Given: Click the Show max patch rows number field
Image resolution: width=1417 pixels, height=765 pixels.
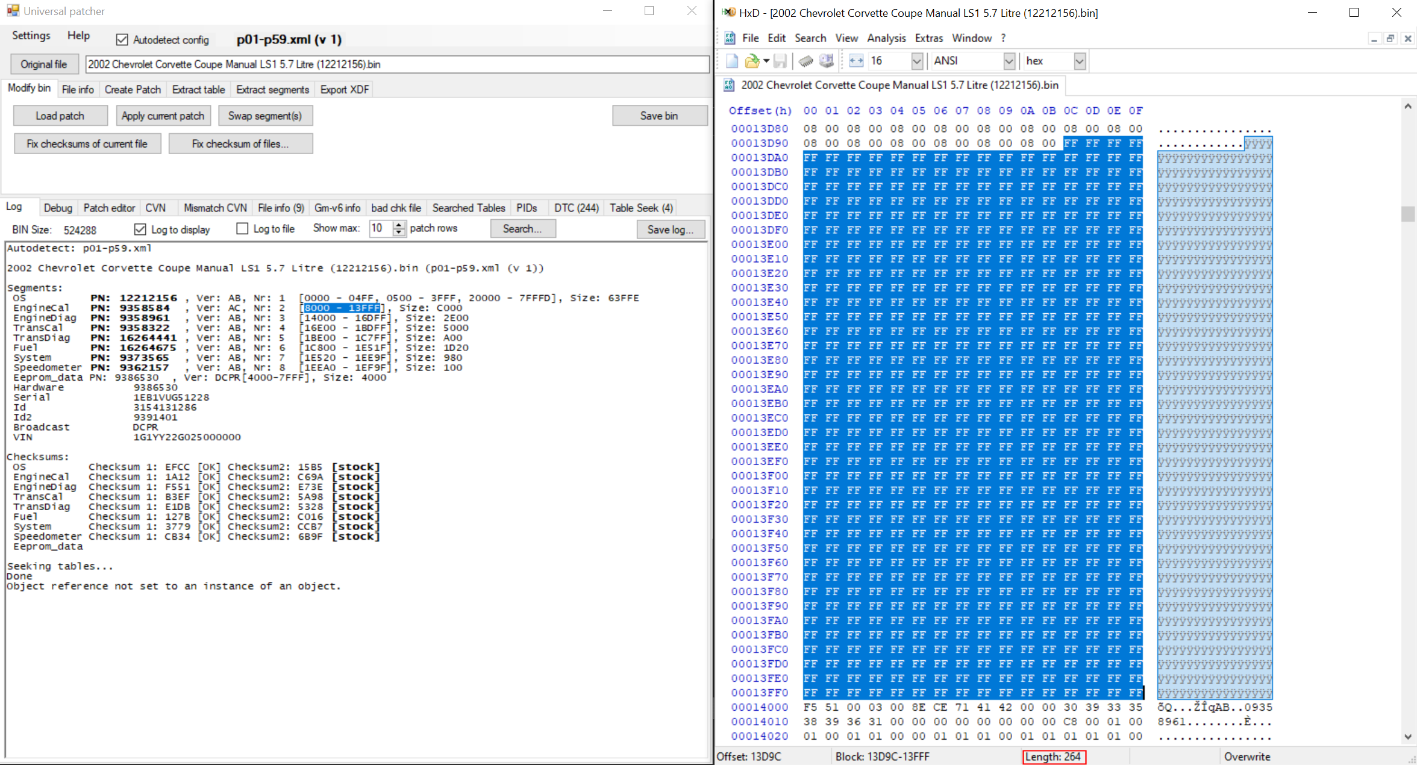Looking at the screenshot, I should [x=381, y=228].
